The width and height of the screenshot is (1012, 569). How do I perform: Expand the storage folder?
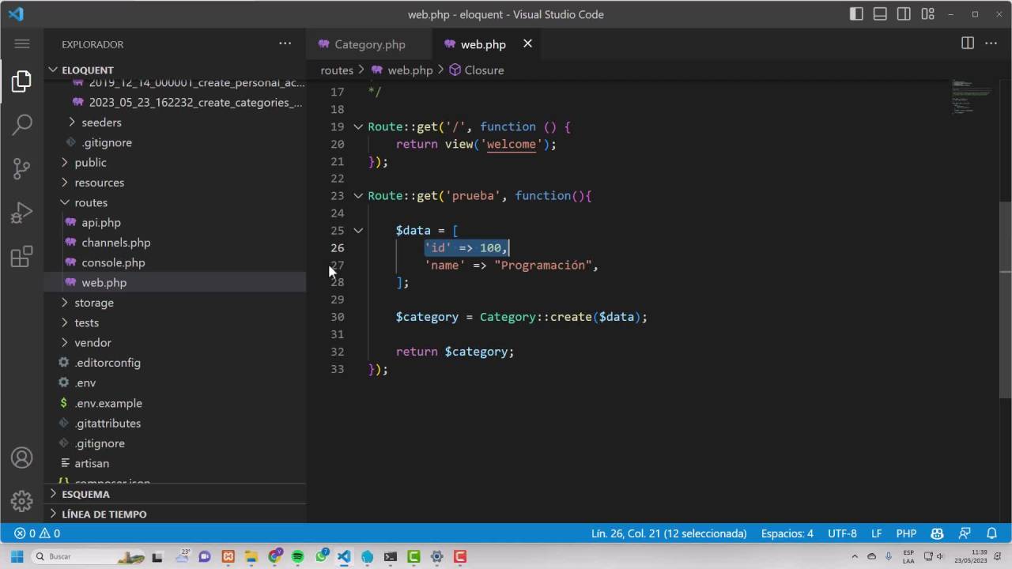pos(94,303)
